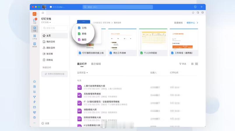The width and height of the screenshot is (235, 131).
Task: Click the global search bar in title bar
Action: coord(118,7)
